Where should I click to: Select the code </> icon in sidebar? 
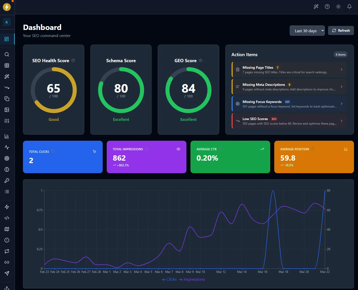tap(7, 218)
